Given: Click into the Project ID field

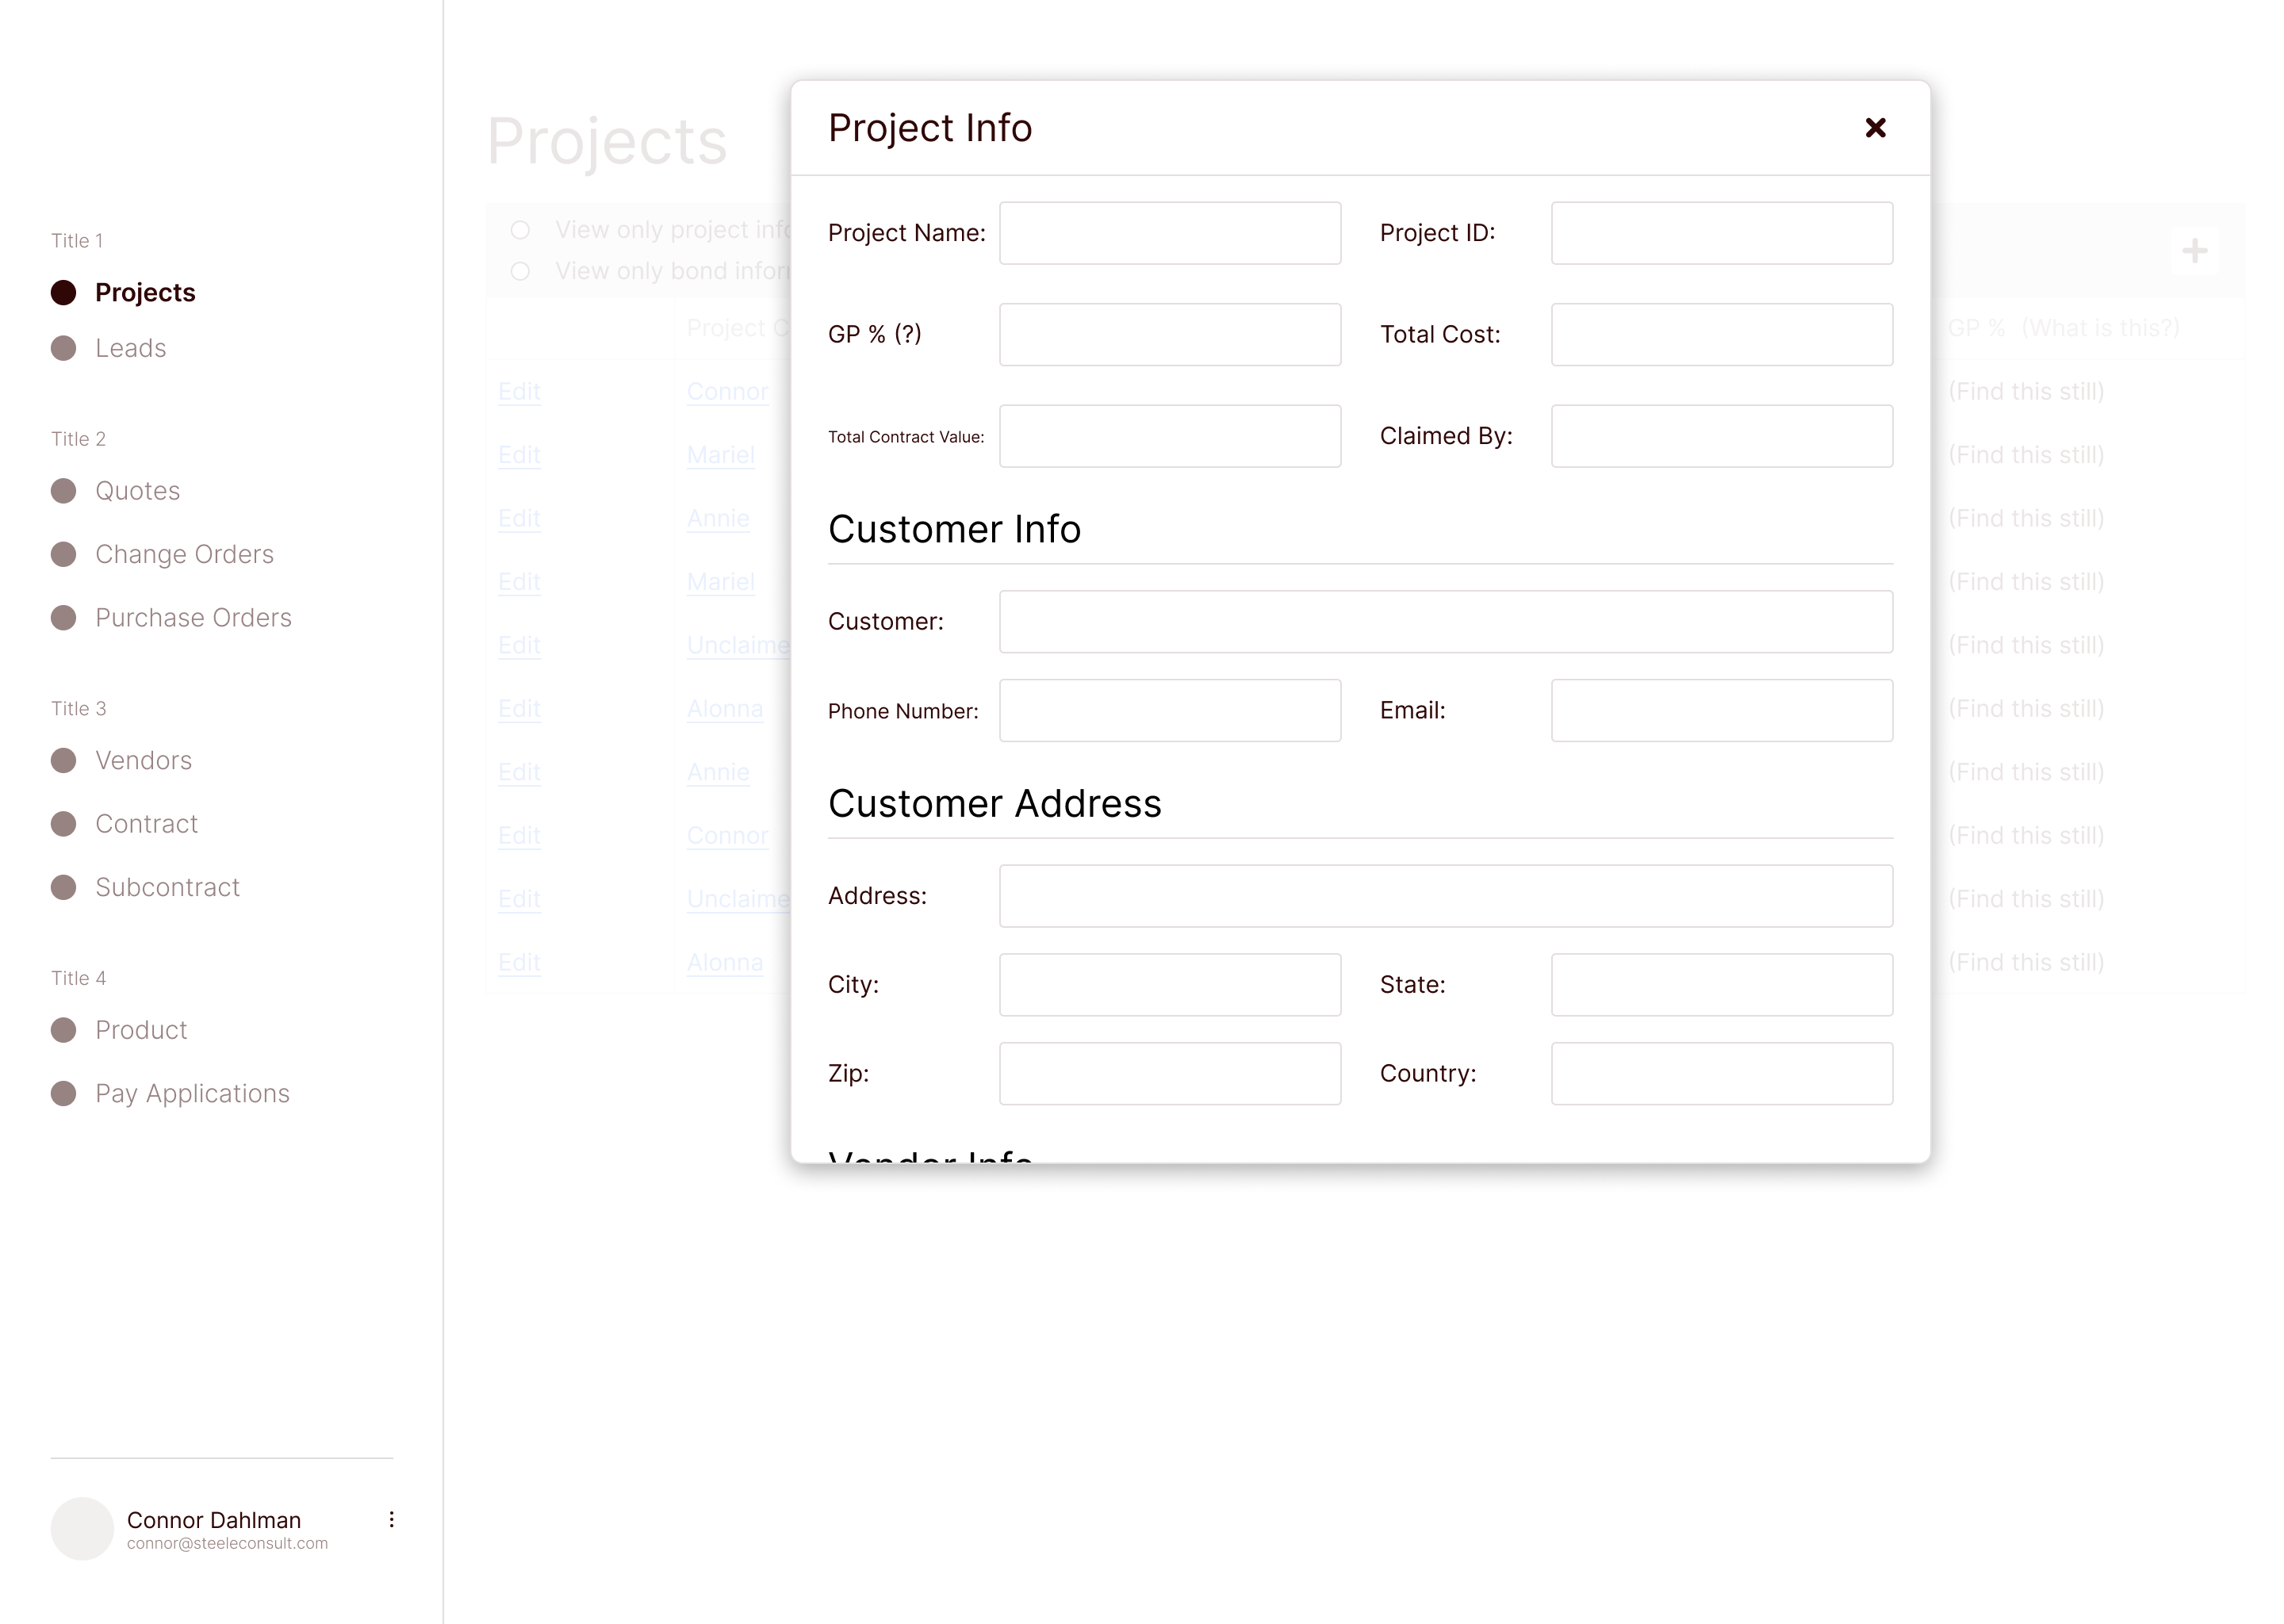Looking at the screenshot, I should coord(1721,233).
